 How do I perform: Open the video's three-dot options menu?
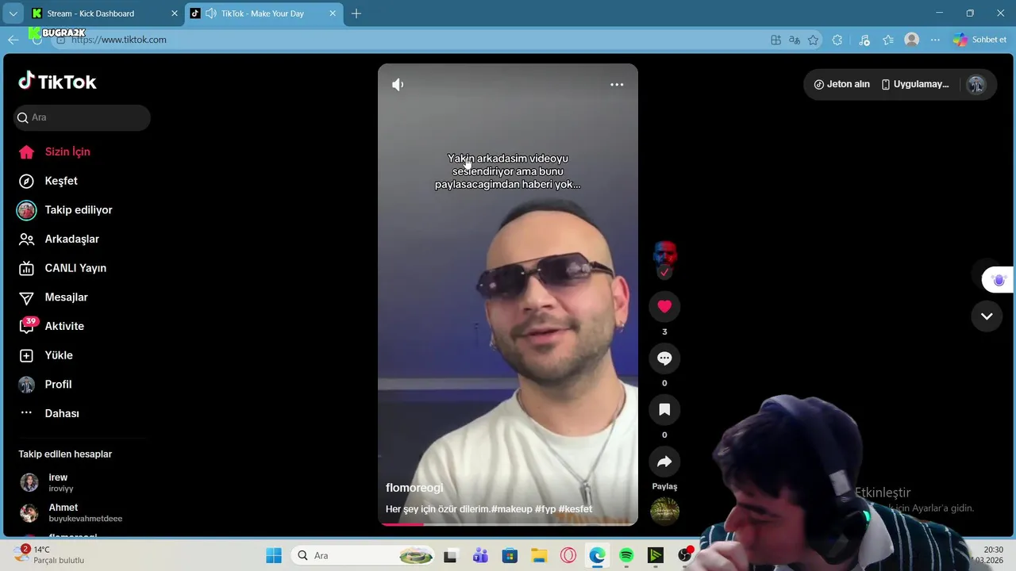617,84
